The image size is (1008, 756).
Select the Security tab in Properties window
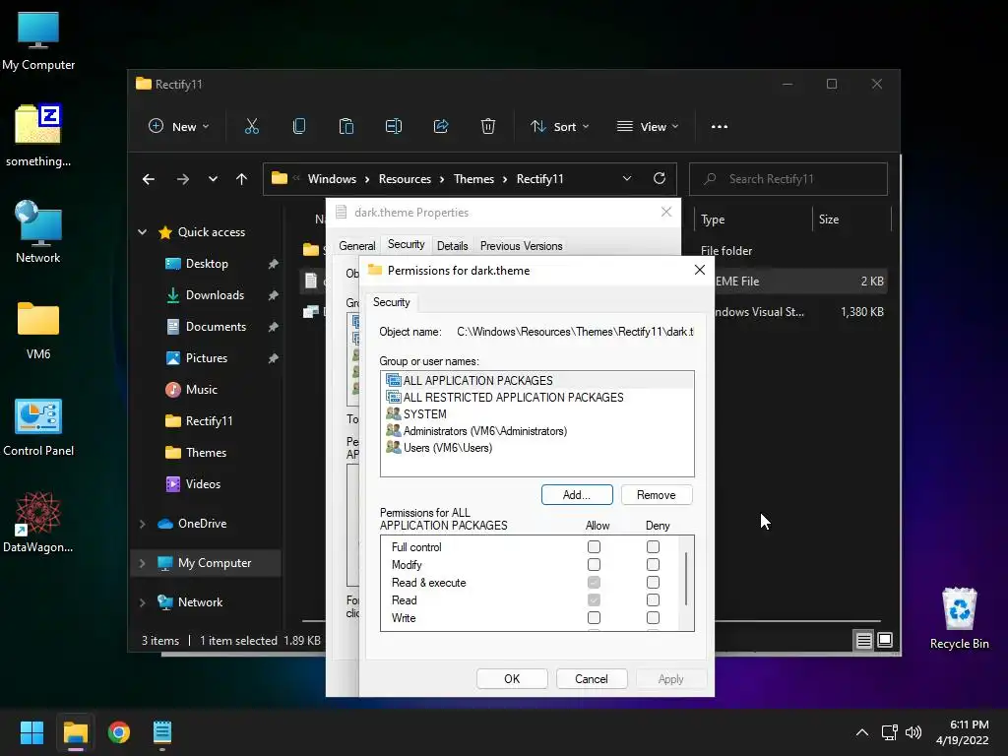click(x=407, y=244)
